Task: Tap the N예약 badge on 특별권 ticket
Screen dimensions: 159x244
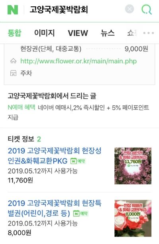Action: coord(81,213)
